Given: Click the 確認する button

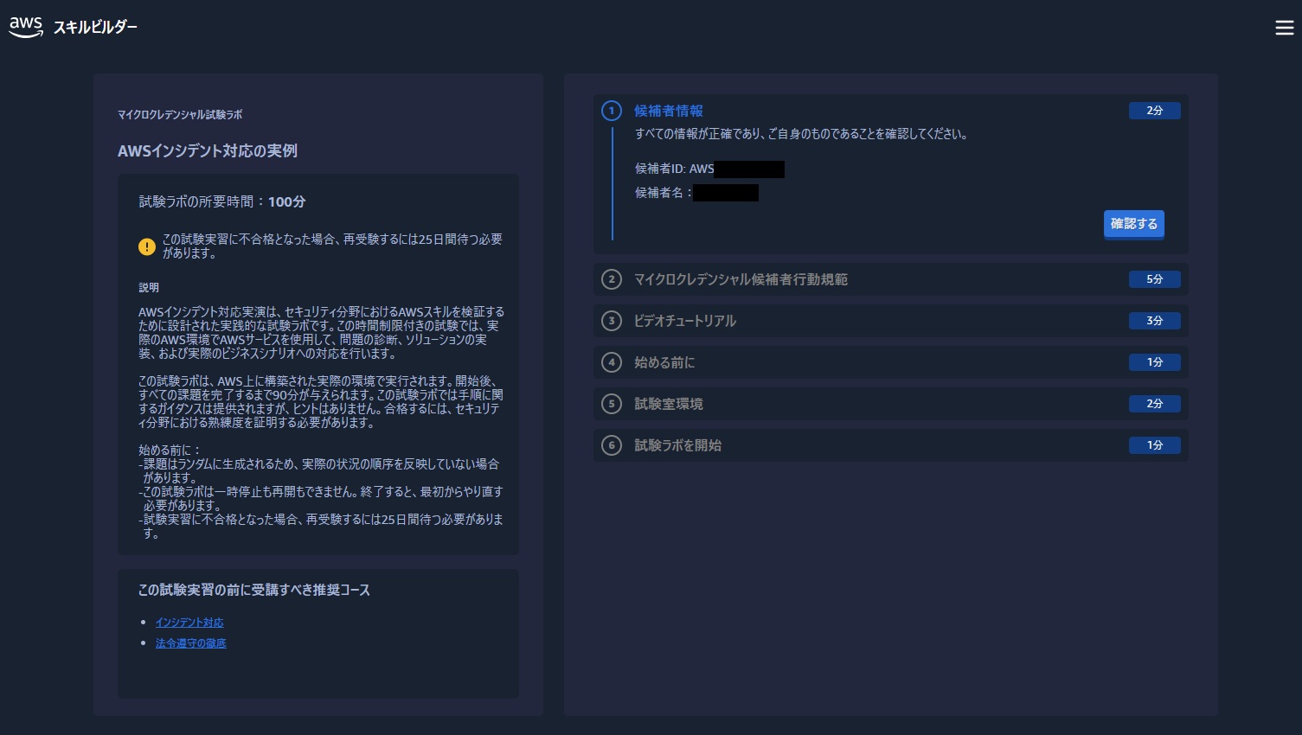Looking at the screenshot, I should click(1133, 224).
